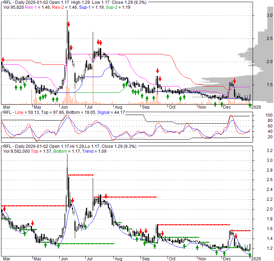Click the Jul label on the lower chart time axis

point(89,259)
